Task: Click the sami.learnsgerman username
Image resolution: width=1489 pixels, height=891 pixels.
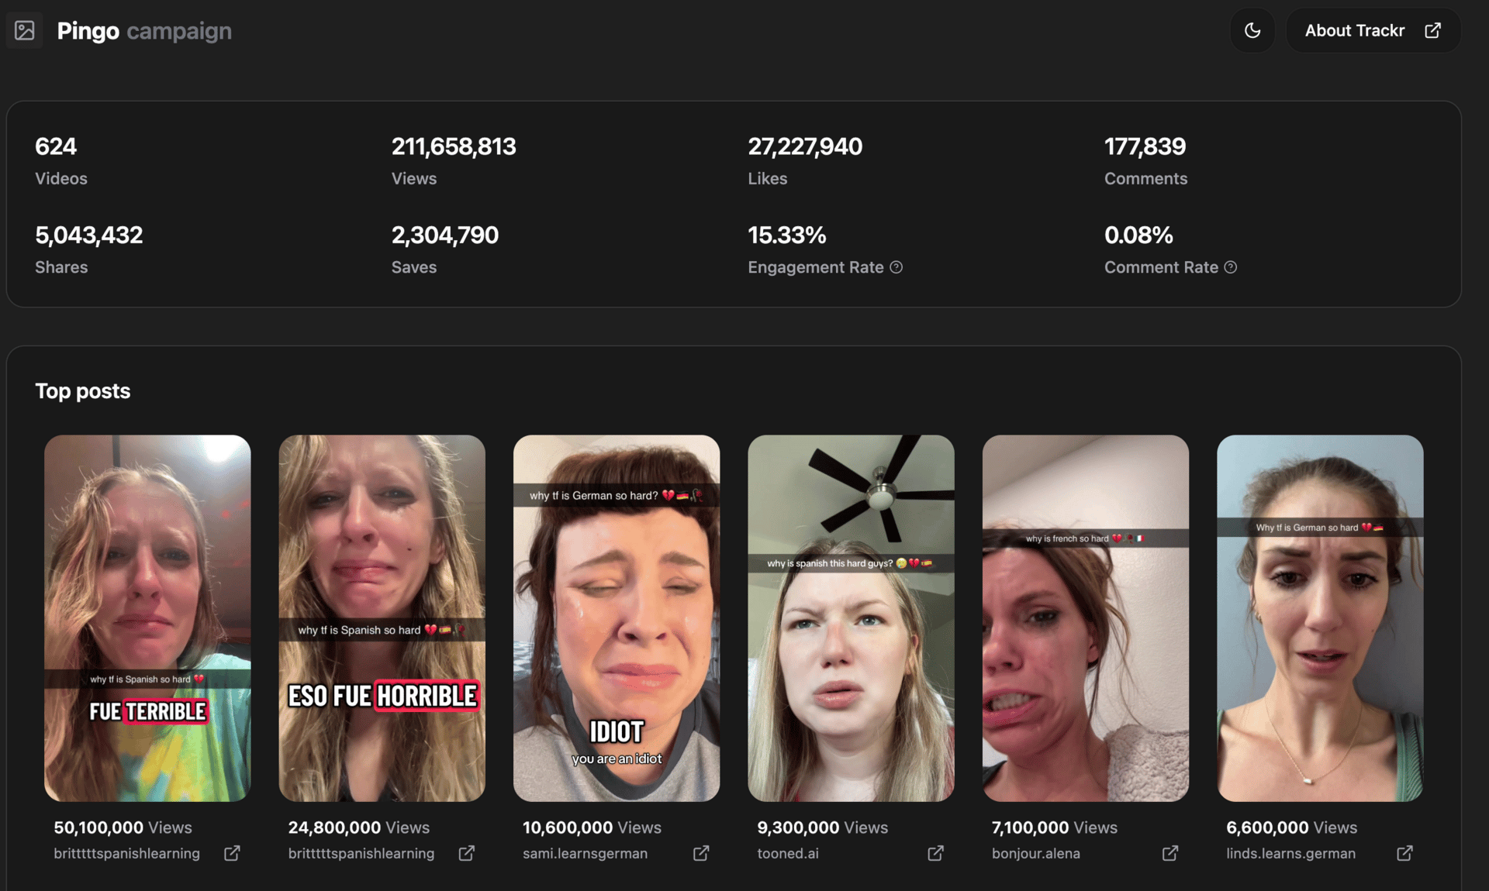Action: (585, 853)
